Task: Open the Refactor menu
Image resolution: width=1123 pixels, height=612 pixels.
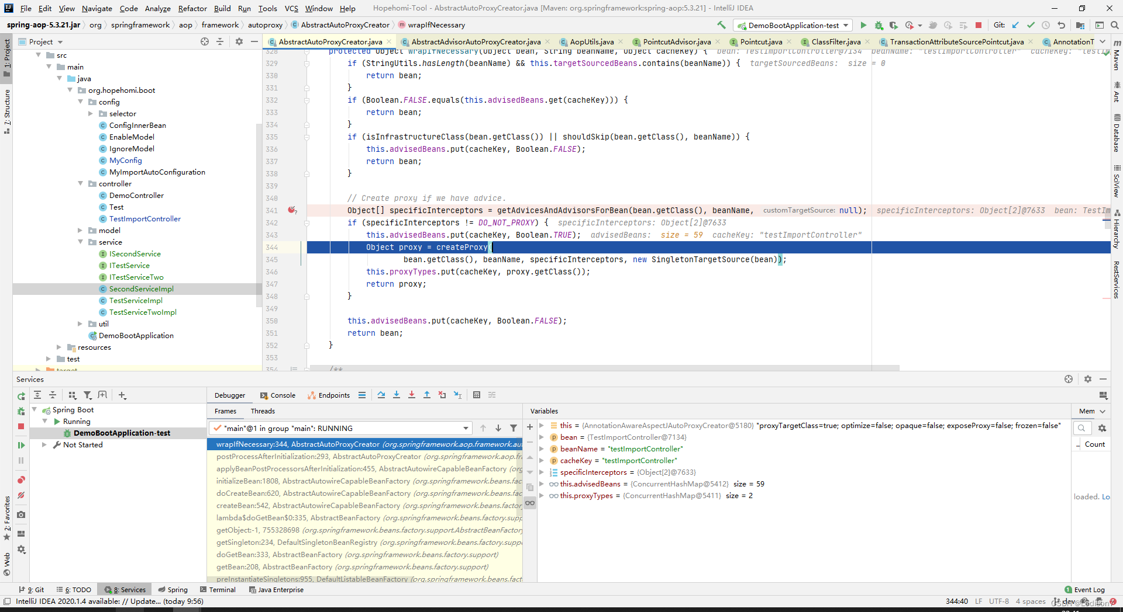Action: pos(192,8)
